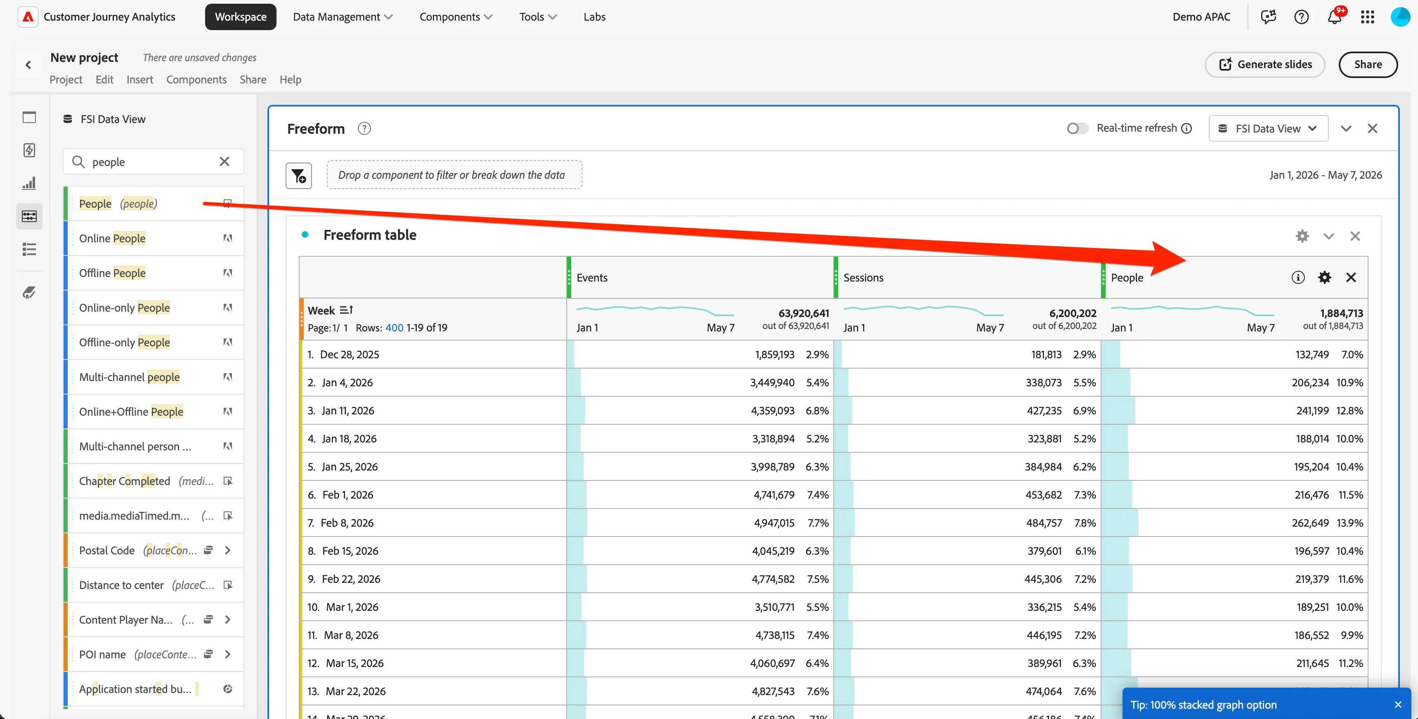Open the Insert menu

click(x=140, y=79)
